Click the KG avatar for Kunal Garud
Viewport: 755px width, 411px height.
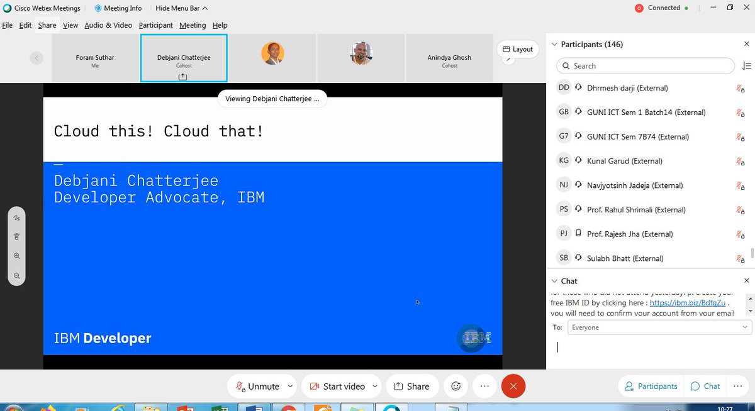coord(564,161)
